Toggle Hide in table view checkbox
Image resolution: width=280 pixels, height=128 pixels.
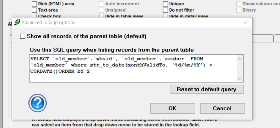point(101,16)
